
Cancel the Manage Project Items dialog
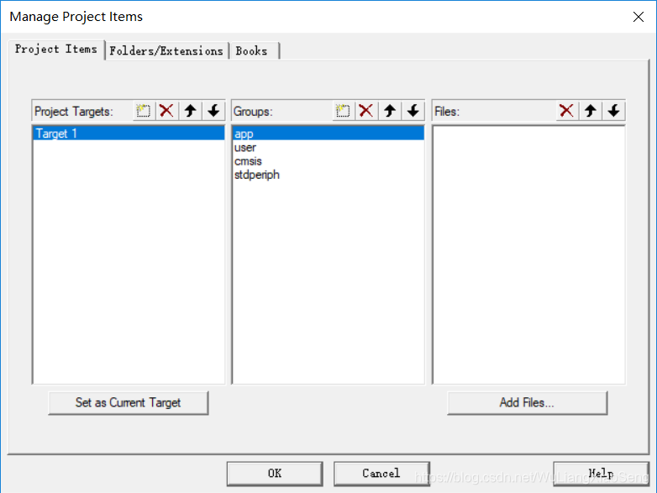381,474
